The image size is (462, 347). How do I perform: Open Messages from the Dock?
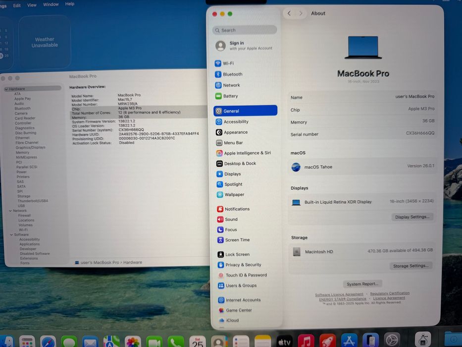click(69, 342)
